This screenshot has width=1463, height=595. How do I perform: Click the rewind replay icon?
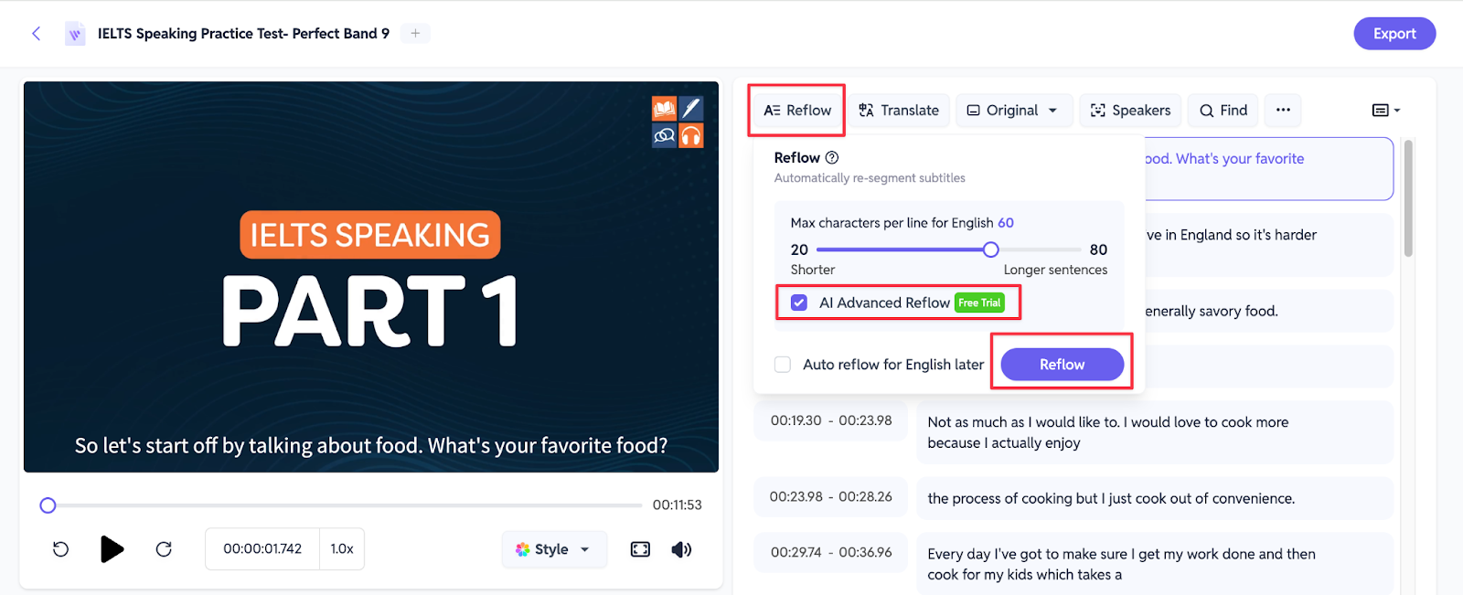coord(60,549)
